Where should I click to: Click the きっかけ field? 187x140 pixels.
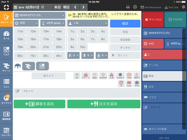point(125,47)
